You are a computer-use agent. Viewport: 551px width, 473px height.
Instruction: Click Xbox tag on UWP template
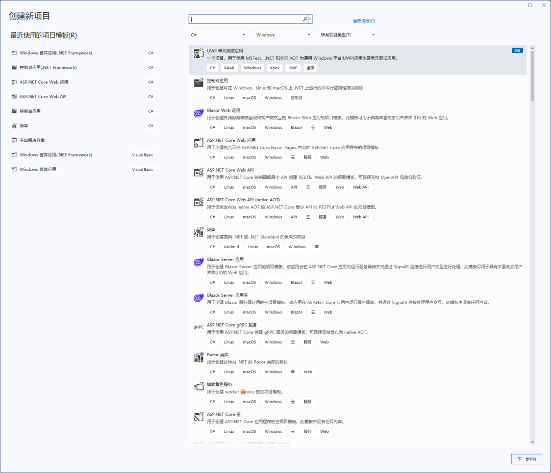click(275, 68)
